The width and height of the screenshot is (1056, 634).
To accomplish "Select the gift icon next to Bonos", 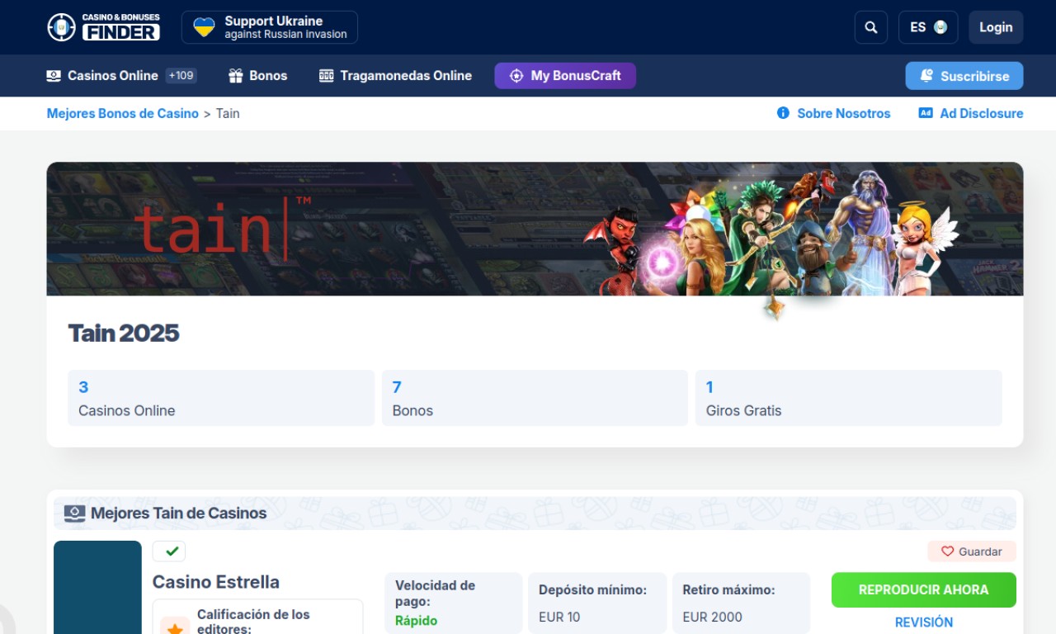I will pyautogui.click(x=236, y=76).
